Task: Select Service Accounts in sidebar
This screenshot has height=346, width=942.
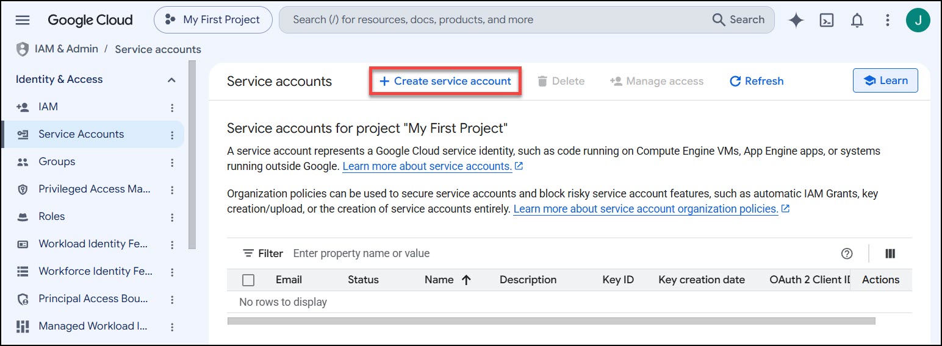Action: (81, 134)
